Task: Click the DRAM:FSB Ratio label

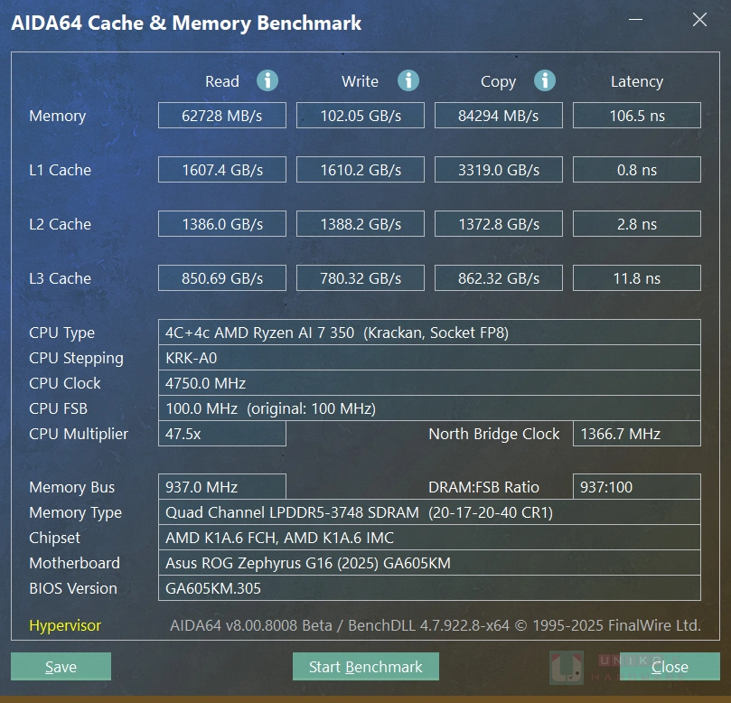Action: tap(483, 487)
